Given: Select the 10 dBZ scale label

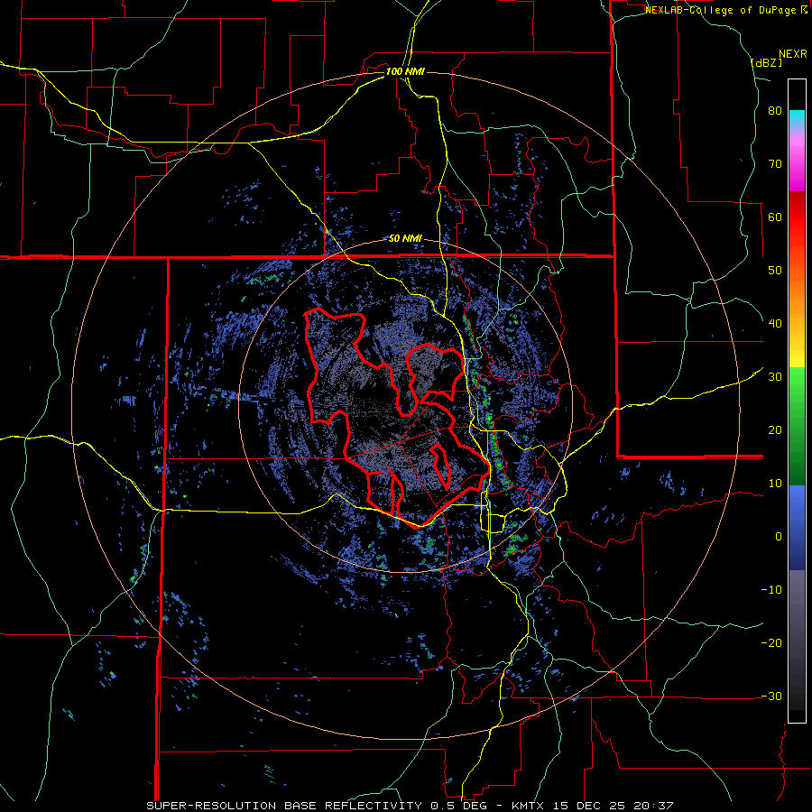Looking at the screenshot, I should click(775, 484).
